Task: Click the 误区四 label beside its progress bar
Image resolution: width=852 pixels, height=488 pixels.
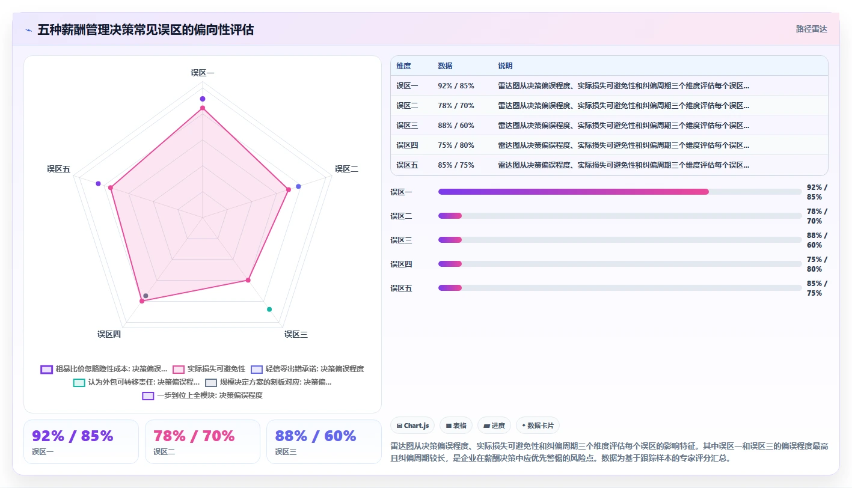Action: [401, 264]
